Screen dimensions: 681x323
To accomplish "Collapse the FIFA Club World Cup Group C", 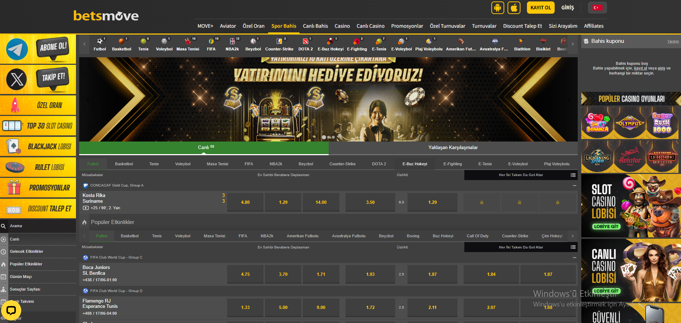I will pyautogui.click(x=574, y=257).
